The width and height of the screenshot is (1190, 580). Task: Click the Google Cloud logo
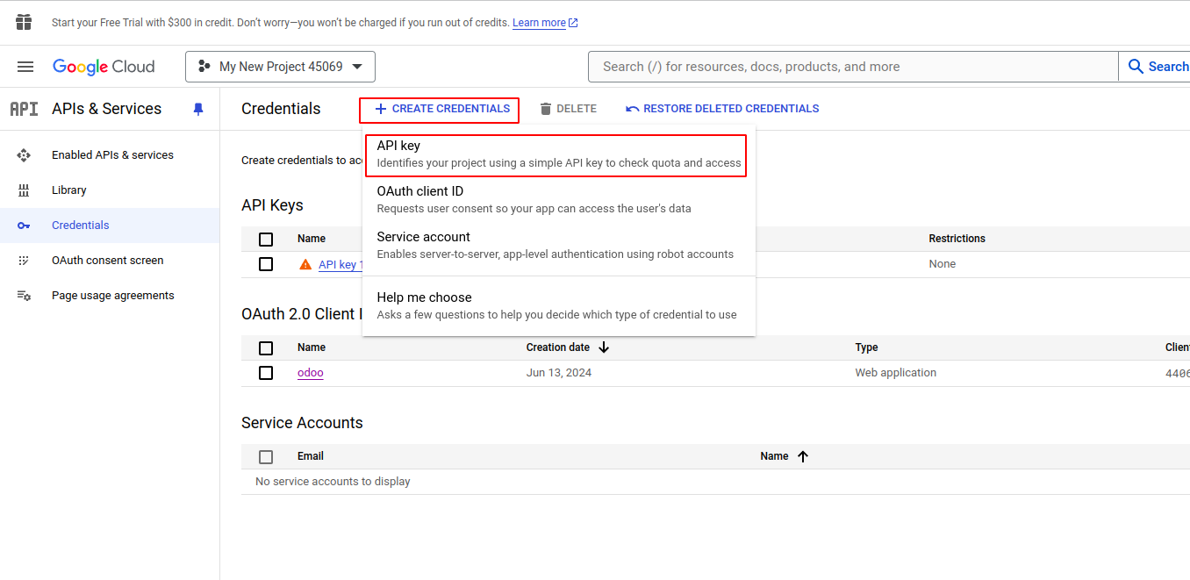[x=104, y=67]
